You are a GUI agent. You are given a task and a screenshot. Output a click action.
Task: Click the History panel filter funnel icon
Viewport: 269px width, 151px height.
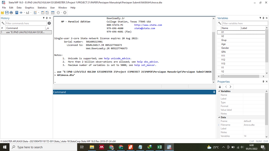(44, 18)
